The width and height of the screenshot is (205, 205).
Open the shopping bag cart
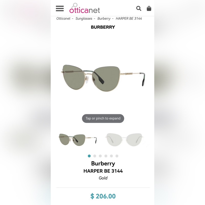click(149, 8)
